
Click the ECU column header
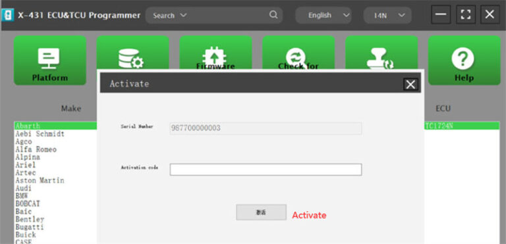[443, 109]
